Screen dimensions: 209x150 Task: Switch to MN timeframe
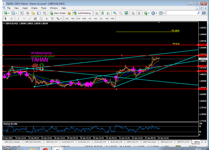click(112, 19)
